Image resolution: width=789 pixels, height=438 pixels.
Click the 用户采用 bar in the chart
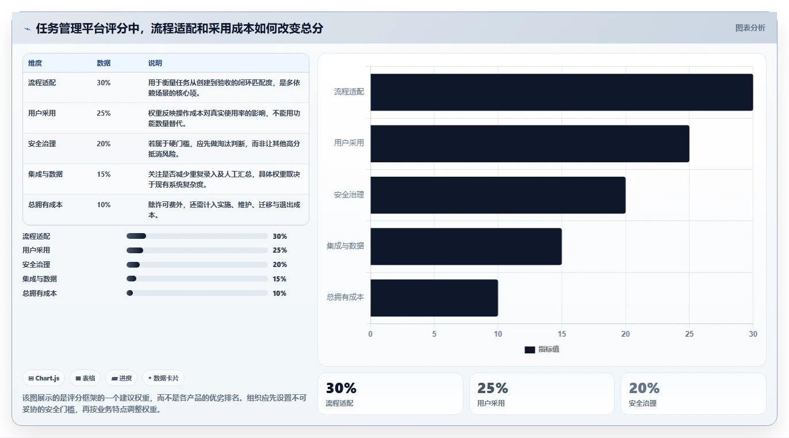click(530, 143)
